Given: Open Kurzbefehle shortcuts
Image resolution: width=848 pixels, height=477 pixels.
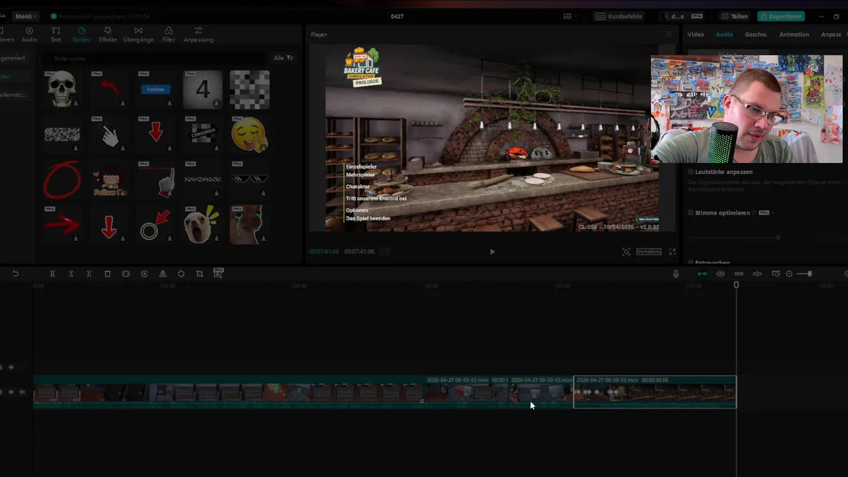Looking at the screenshot, I should tap(619, 17).
